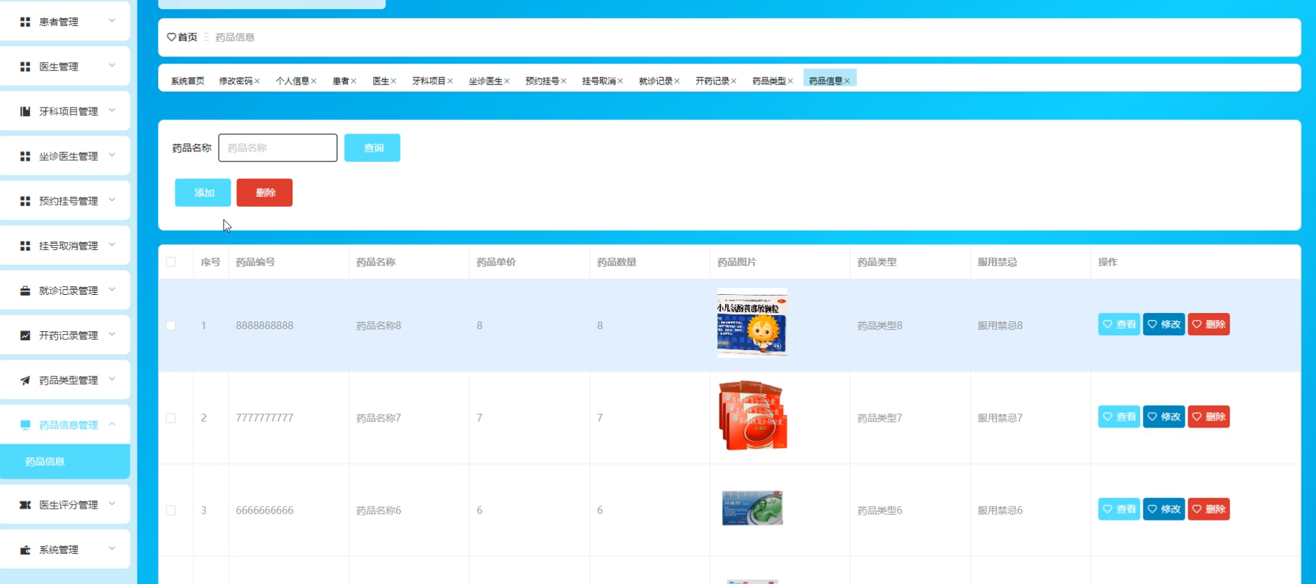Switch to the 修改密码 tab
The height and width of the screenshot is (584, 1316).
pos(235,81)
